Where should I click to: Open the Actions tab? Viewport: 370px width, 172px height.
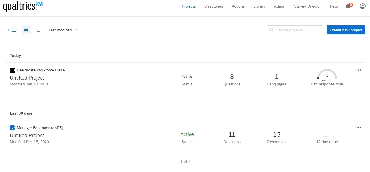238,6
